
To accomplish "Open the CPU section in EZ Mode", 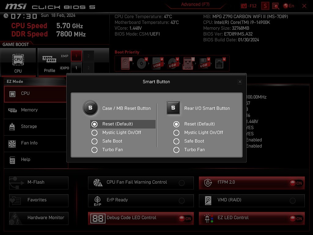I will pos(35,94).
